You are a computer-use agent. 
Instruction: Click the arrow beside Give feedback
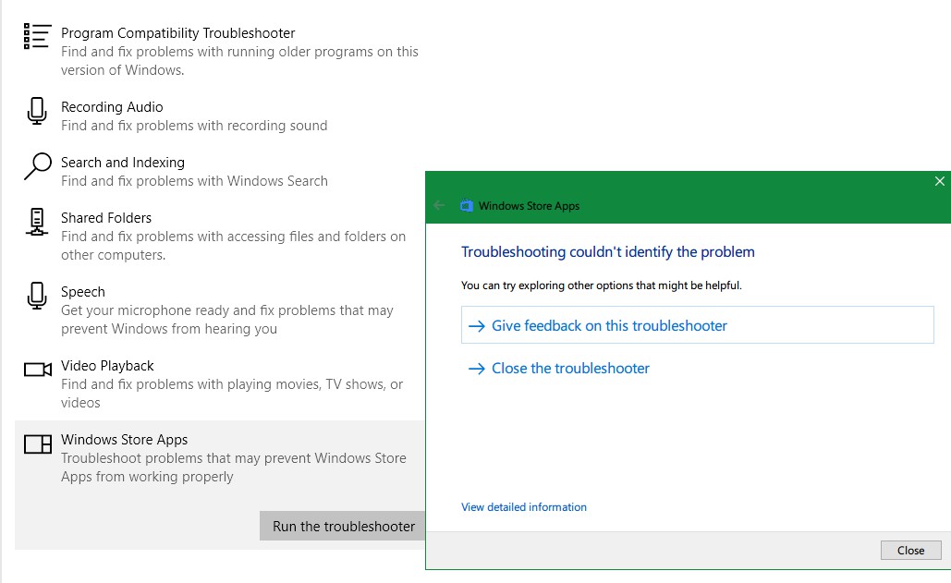(x=477, y=326)
